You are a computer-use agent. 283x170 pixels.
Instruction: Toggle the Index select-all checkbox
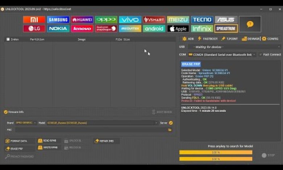(x=8, y=39)
